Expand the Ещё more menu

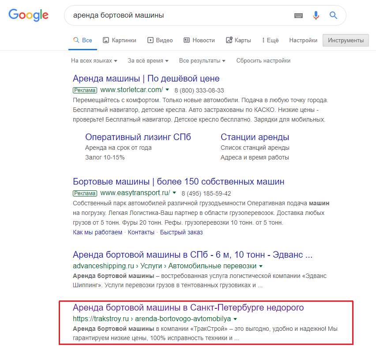tap(270, 40)
